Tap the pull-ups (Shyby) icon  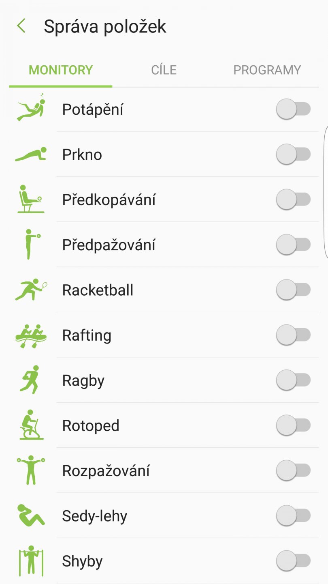click(31, 561)
